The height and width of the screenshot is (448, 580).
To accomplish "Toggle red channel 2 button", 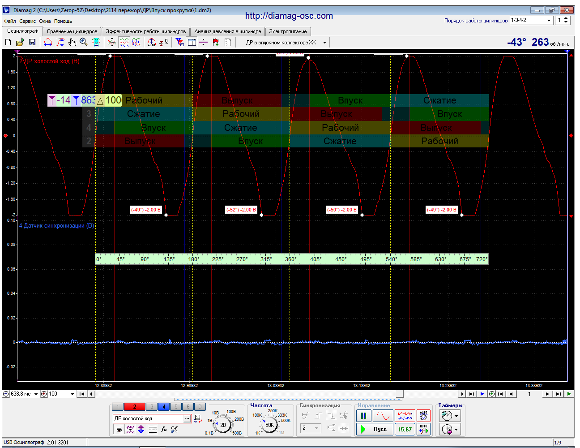I will click(135, 407).
